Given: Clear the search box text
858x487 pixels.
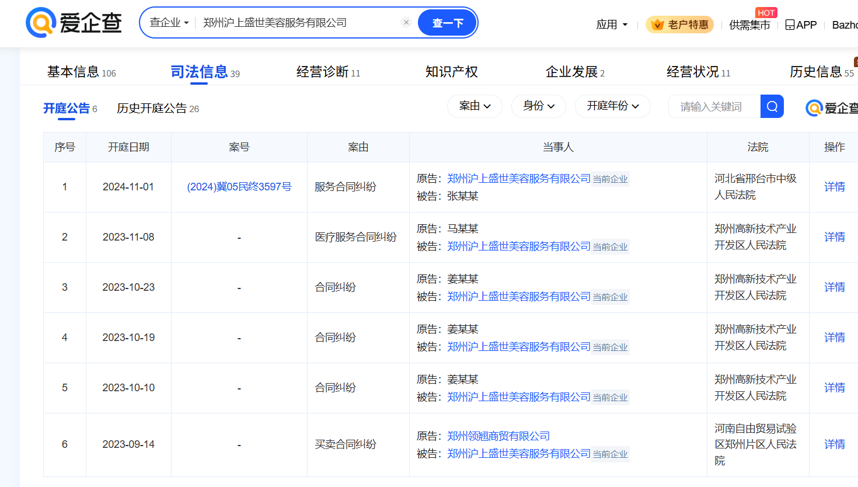Looking at the screenshot, I should [406, 23].
